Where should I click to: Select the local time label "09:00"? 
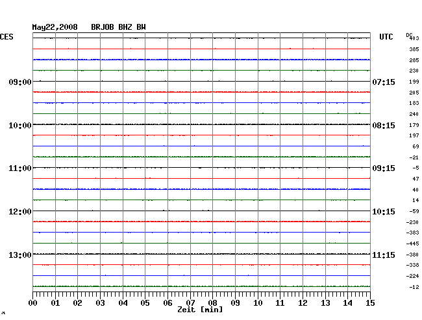(x=20, y=82)
